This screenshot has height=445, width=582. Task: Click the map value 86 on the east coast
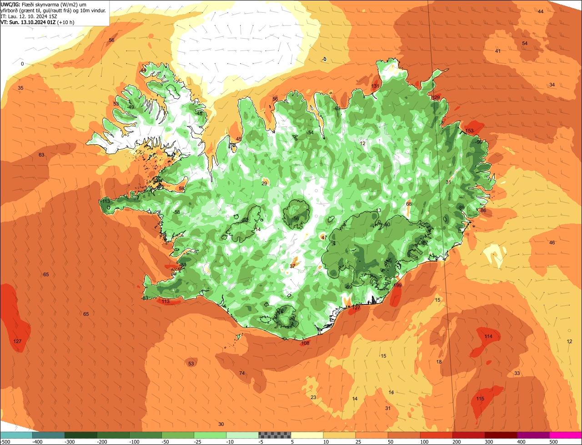[x=483, y=211]
